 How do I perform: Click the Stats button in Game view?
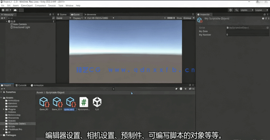(x=179, y=18)
